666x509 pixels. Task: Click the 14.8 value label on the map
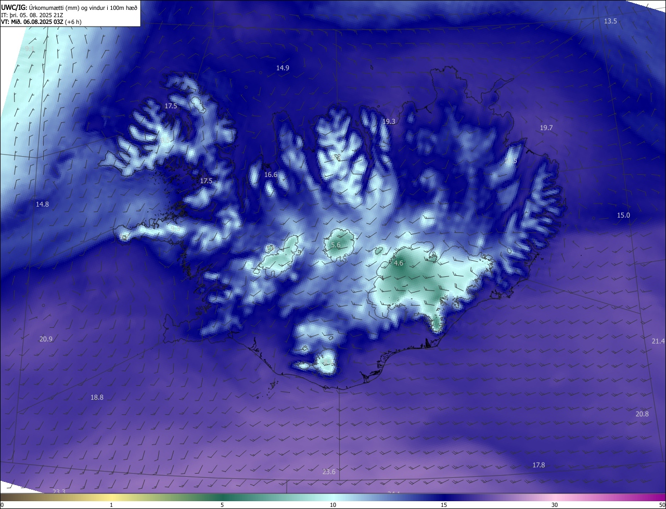click(x=42, y=205)
